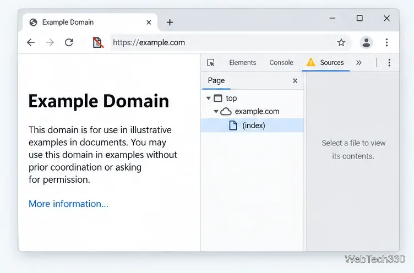Screen dimensions: 414x273
Task: Collapse the top tree node
Action: click(208, 98)
